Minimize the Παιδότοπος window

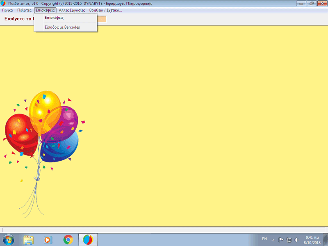tap(301, 4)
